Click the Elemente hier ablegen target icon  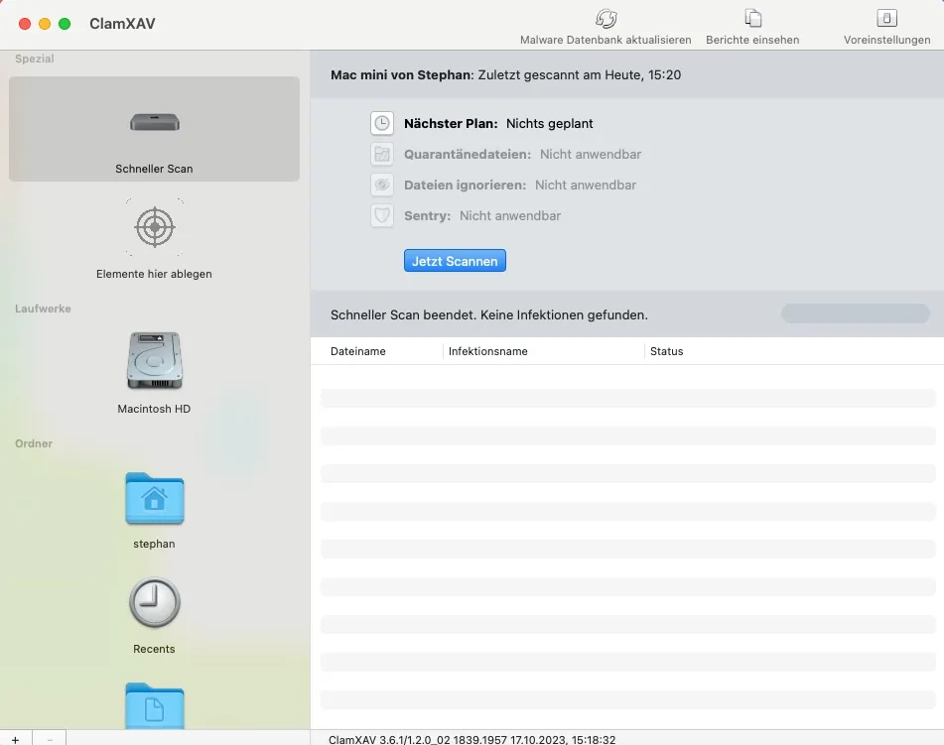[154, 228]
